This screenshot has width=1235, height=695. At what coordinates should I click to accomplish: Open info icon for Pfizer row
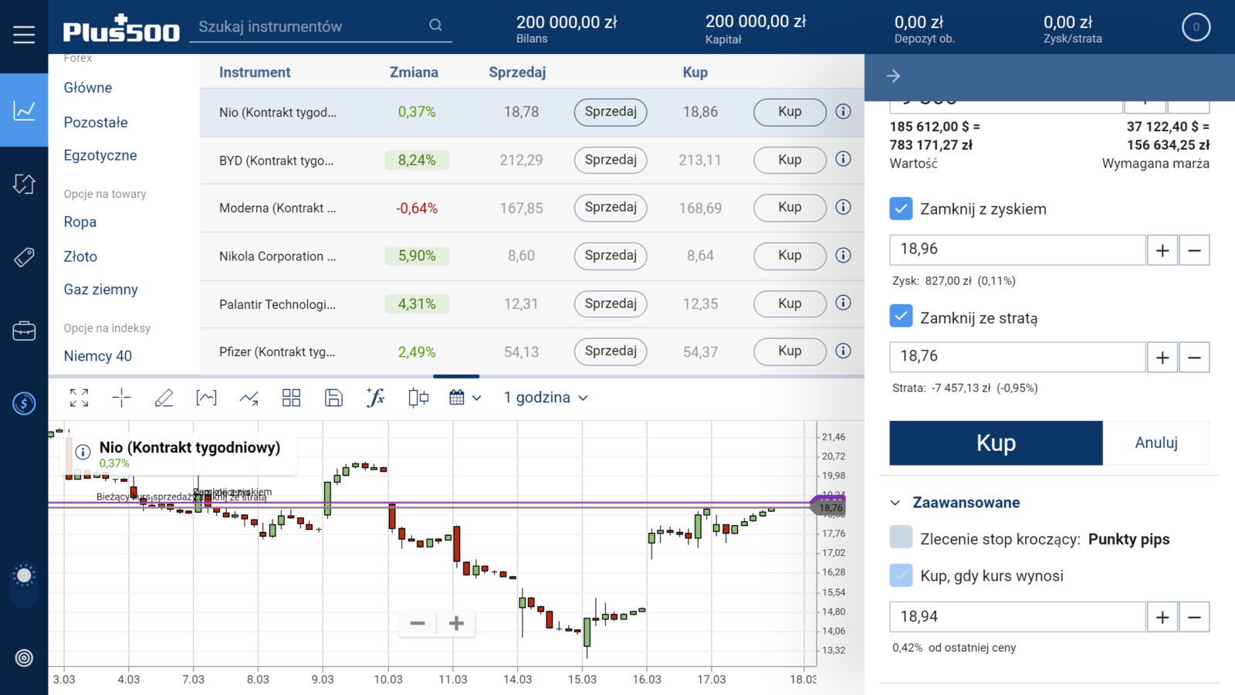click(844, 351)
